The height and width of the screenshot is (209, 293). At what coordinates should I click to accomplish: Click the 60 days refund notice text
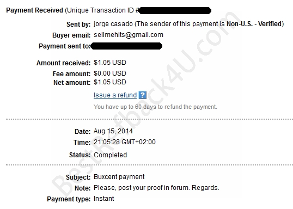tap(155, 107)
